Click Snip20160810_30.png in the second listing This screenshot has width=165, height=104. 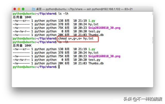click(x=104, y=56)
